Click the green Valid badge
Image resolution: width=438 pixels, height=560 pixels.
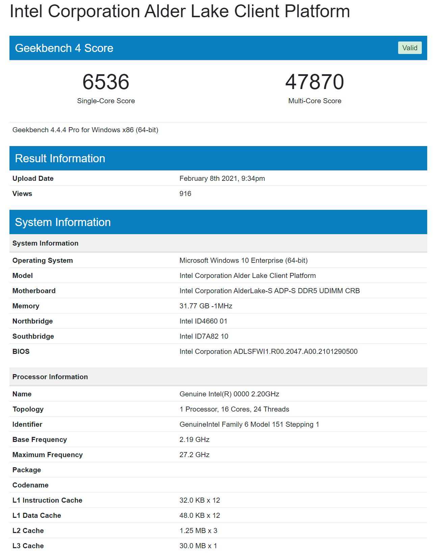point(410,48)
